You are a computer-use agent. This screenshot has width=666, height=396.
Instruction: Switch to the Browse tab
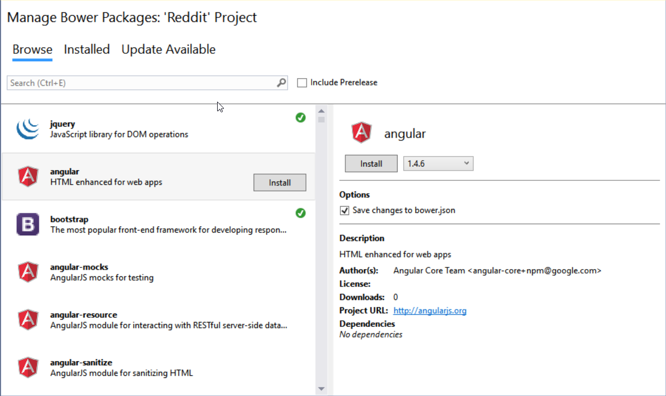[x=32, y=49]
